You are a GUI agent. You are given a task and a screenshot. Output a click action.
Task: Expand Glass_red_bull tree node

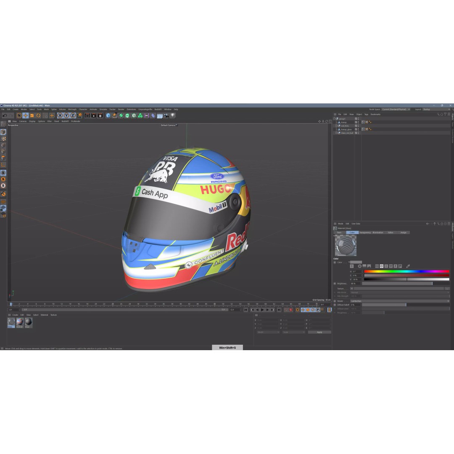(336, 133)
